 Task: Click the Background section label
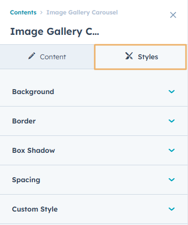(33, 92)
